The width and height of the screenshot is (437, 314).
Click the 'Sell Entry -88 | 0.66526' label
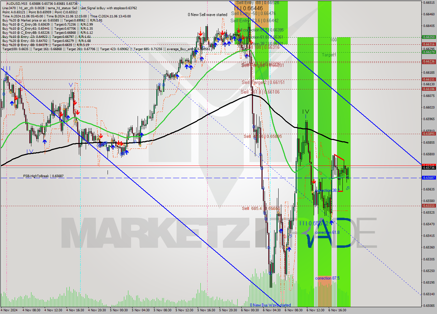[x=257, y=2]
